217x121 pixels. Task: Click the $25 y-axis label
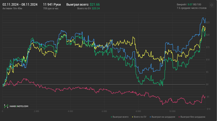(x=208, y=23)
